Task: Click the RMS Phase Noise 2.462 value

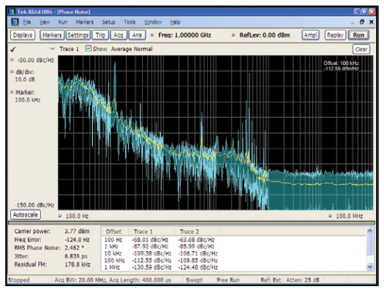Action: point(75,248)
